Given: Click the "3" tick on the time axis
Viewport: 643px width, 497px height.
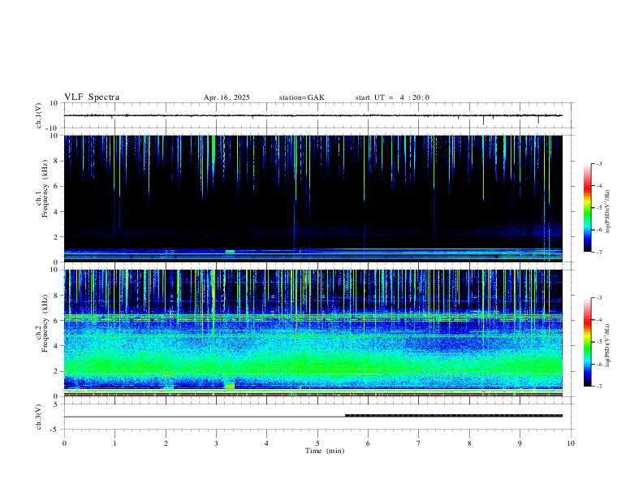Looking at the screenshot, I should tap(216, 443).
